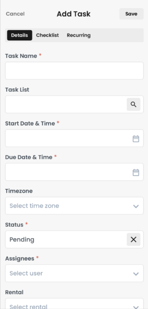Click the search icon in Task List

pyautogui.click(x=133, y=105)
